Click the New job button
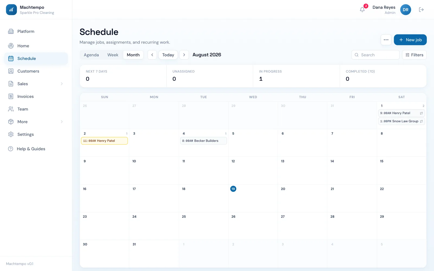Screen dimensions: 434x271 410,40
